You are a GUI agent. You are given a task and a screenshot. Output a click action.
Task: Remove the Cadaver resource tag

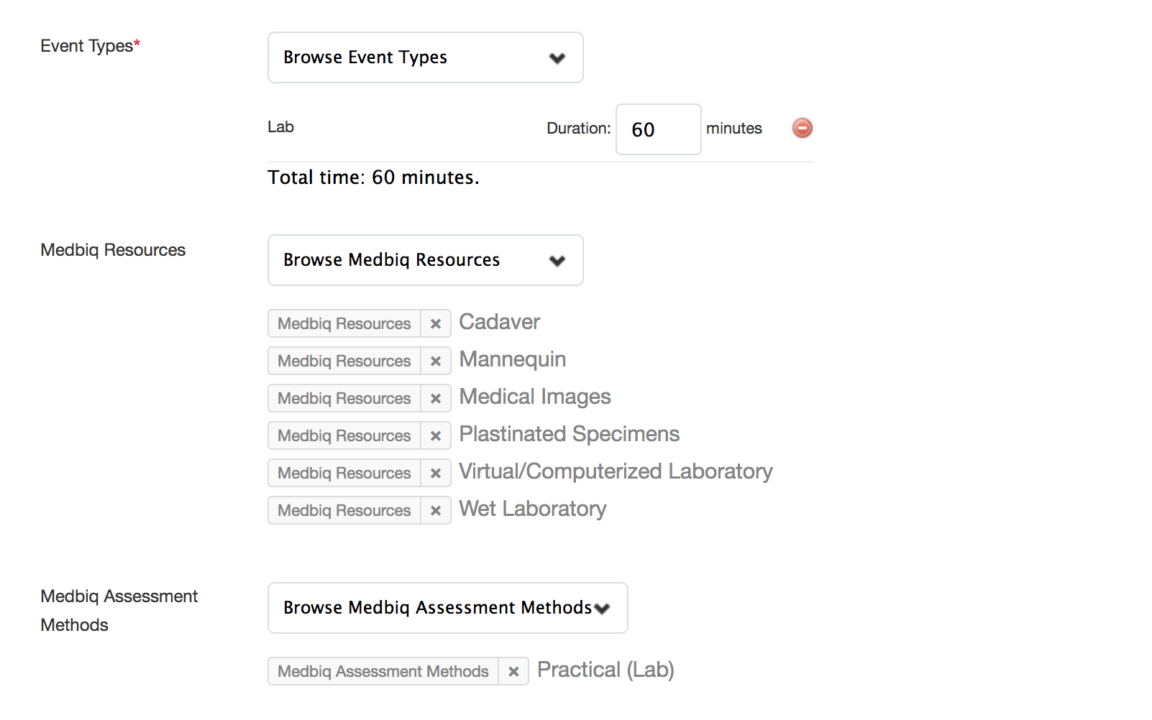click(436, 323)
